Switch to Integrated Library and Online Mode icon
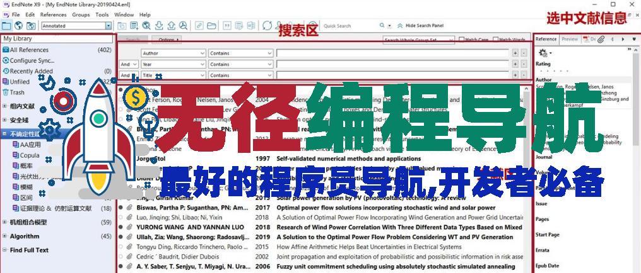The height and width of the screenshot is (273, 641). coord(31,26)
